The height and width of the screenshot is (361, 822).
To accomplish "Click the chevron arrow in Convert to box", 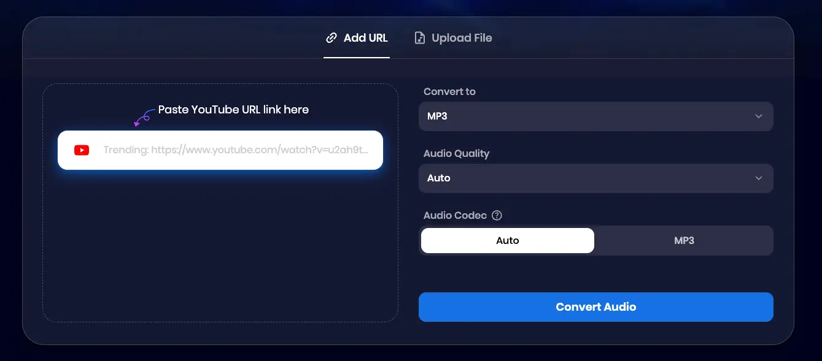I will tap(759, 116).
